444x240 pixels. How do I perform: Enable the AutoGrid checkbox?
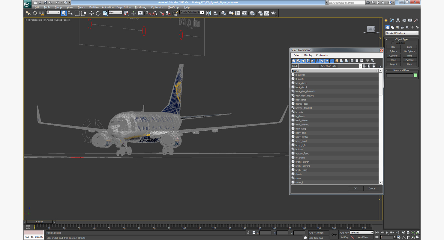pyautogui.click(x=393, y=43)
